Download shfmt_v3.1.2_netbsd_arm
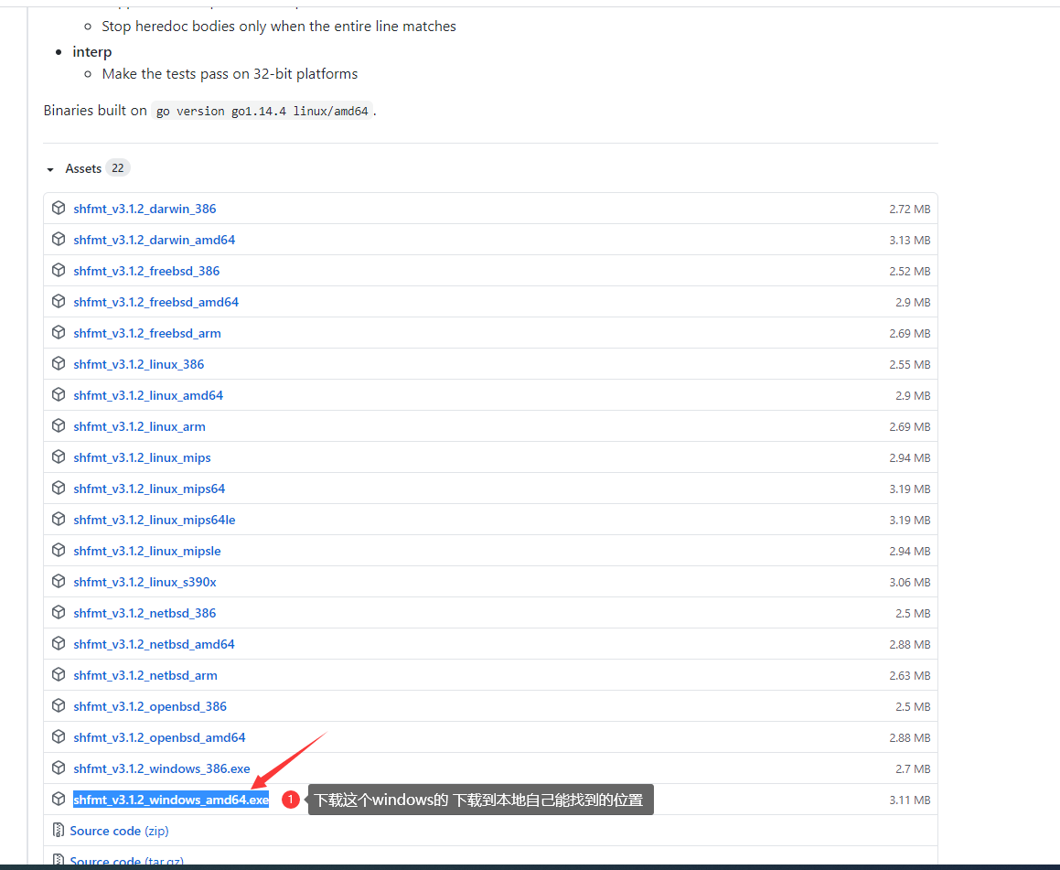The image size is (1060, 870). (145, 675)
